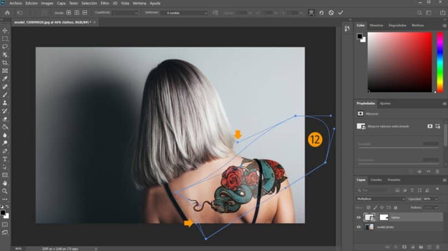Viewport: 448px width, 251px height.
Task: Commit the warp transform with checkmark
Action: click(x=341, y=13)
